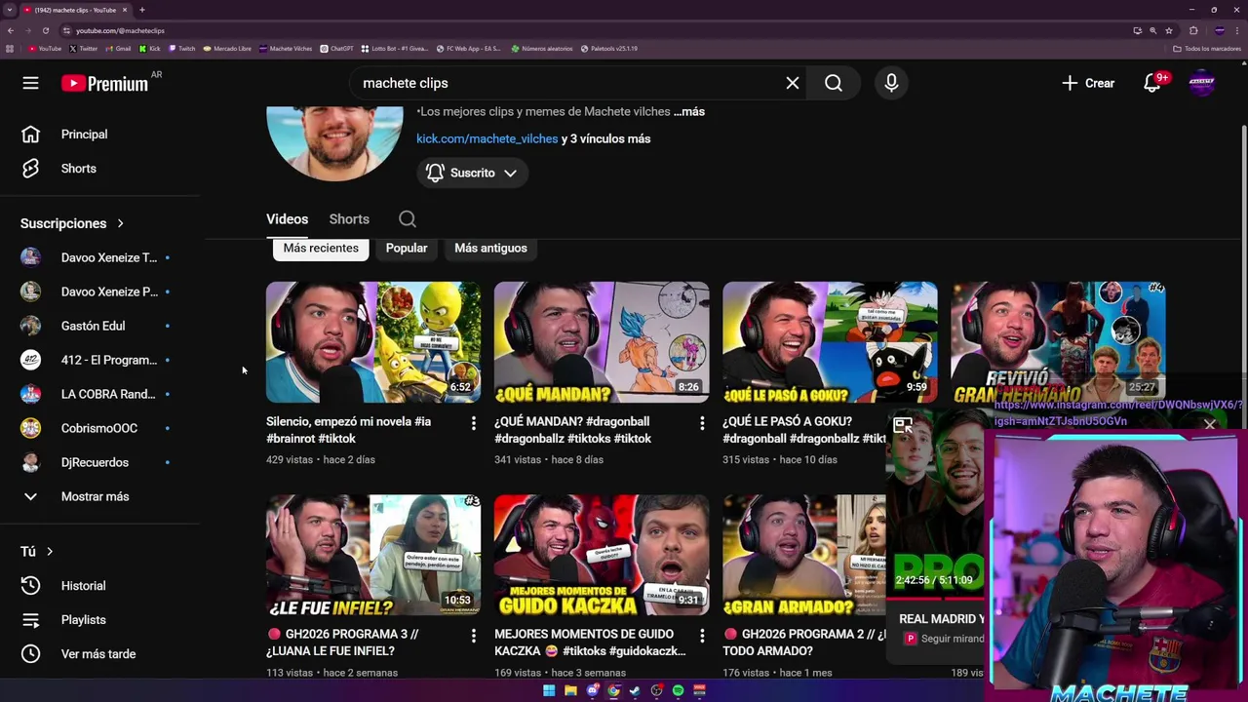Expand channel description with ...más

pyautogui.click(x=688, y=112)
